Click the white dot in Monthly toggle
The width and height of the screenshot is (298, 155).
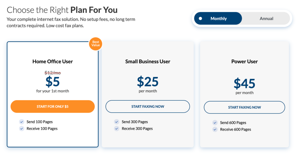click(200, 19)
